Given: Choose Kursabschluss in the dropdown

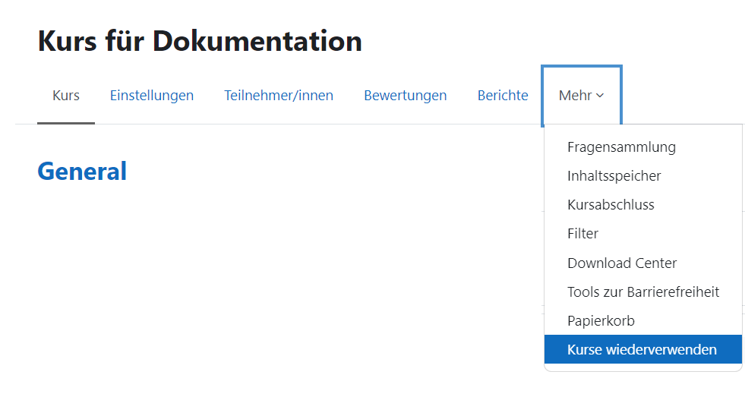Looking at the screenshot, I should pyautogui.click(x=642, y=205).
